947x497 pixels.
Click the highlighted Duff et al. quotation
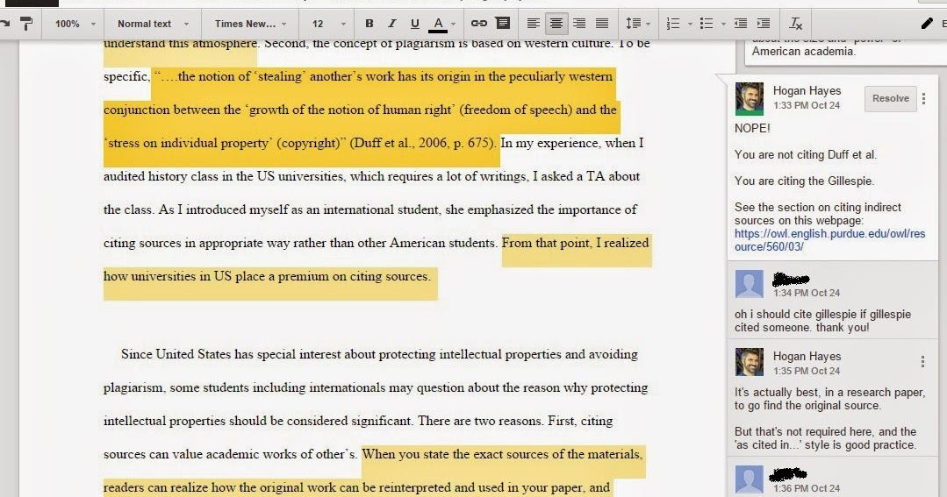point(362,110)
